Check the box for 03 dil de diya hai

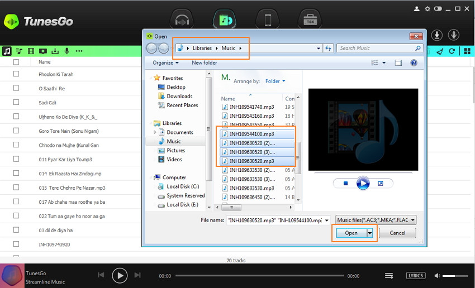pyautogui.click(x=16, y=230)
